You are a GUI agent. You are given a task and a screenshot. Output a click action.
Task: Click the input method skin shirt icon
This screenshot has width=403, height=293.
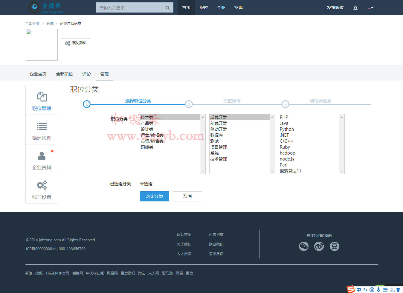(x=398, y=290)
